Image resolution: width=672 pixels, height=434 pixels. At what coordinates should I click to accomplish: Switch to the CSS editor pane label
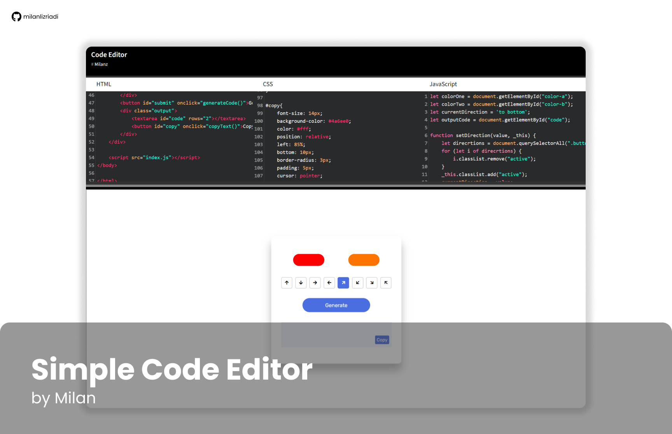point(268,84)
